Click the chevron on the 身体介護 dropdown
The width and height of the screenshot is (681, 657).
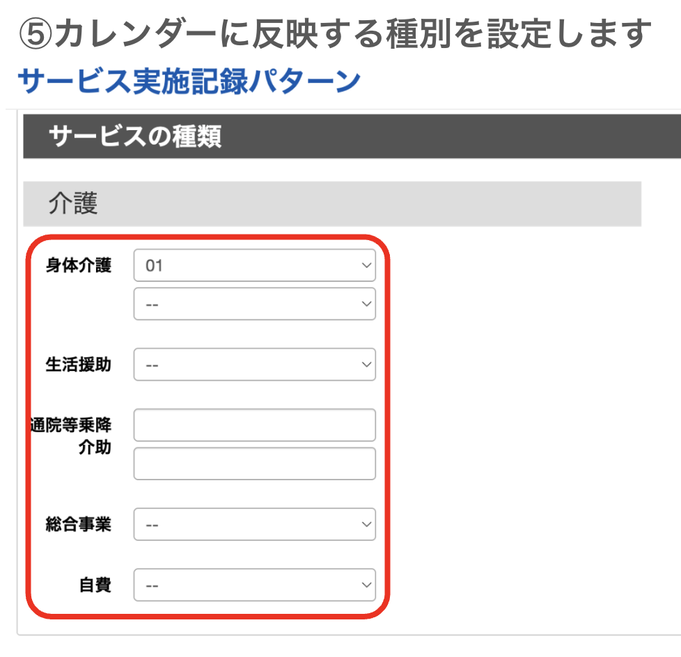pyautogui.click(x=367, y=265)
